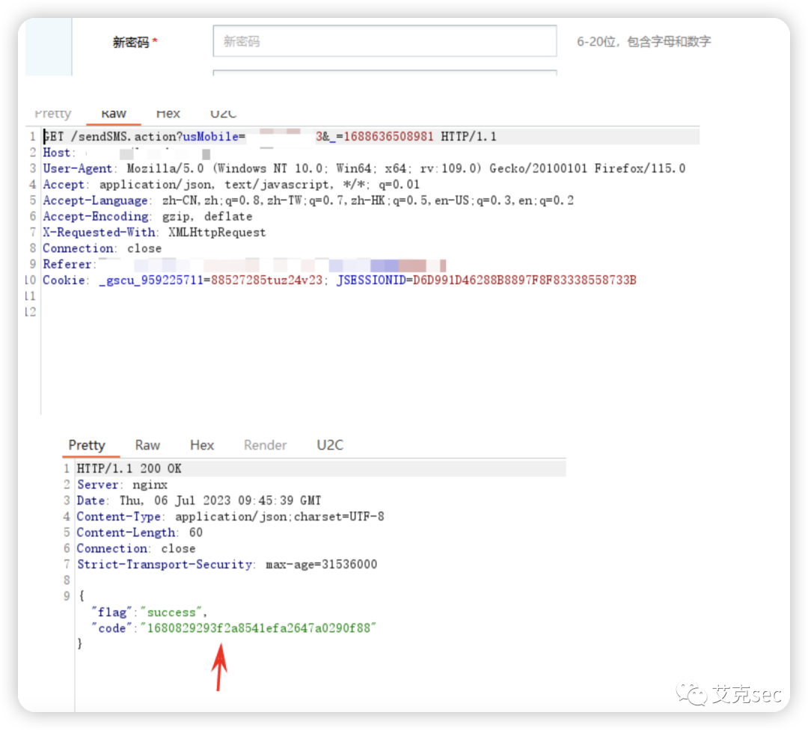
Task: Open the request U2C tab
Action: click(x=223, y=114)
